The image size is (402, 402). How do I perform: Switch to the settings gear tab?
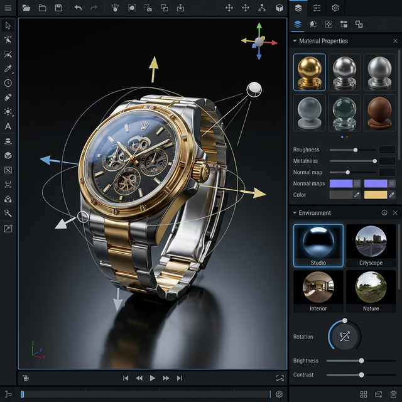point(335,8)
